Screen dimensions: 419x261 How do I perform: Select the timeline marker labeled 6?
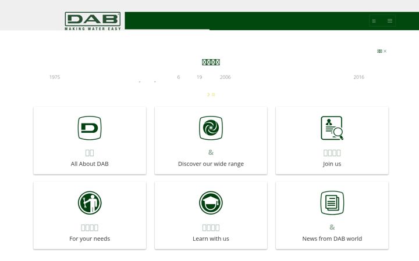pyautogui.click(x=178, y=77)
